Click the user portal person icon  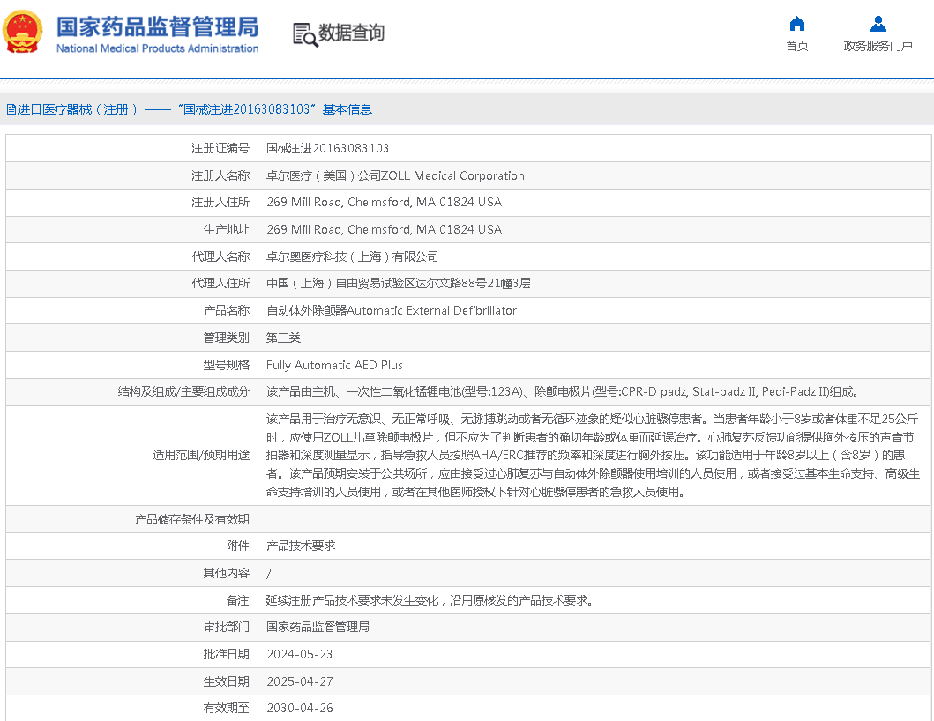[x=878, y=24]
